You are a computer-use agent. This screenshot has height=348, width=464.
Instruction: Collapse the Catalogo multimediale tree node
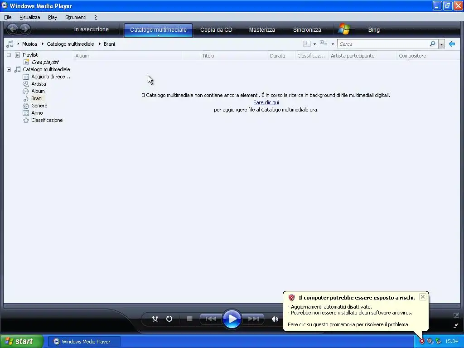(9, 69)
